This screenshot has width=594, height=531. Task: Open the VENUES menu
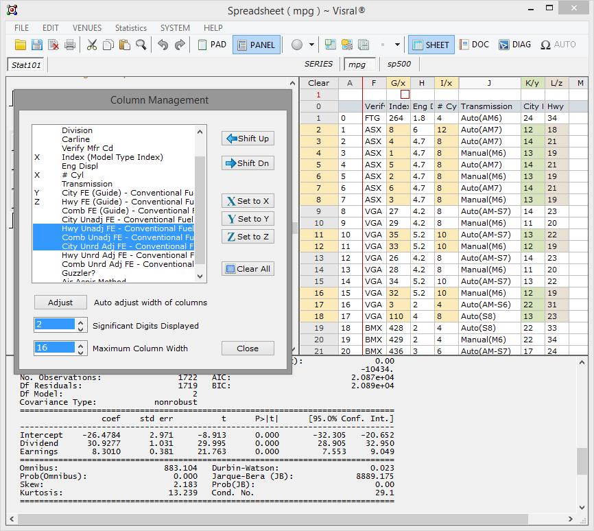coord(87,28)
